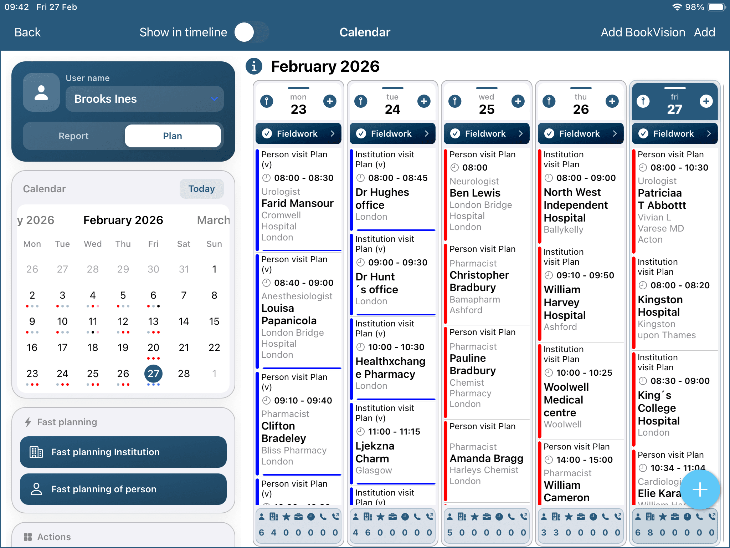Select the Plan tab
The image size is (730, 548).
click(x=173, y=136)
